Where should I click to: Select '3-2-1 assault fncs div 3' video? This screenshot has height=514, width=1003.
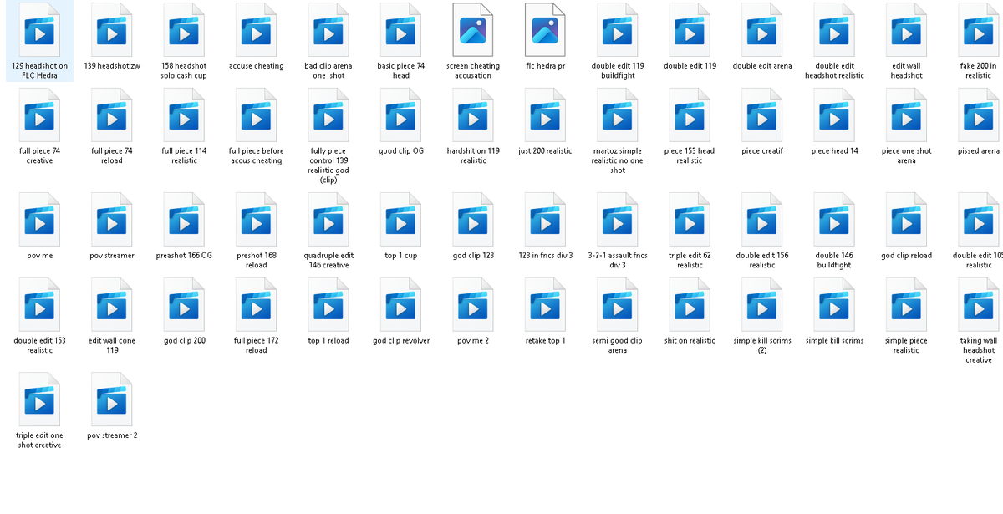618,220
